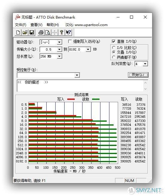165x196 pixels.
Task: Open print preview with the magnifier icon
Action: click(x=48, y=33)
